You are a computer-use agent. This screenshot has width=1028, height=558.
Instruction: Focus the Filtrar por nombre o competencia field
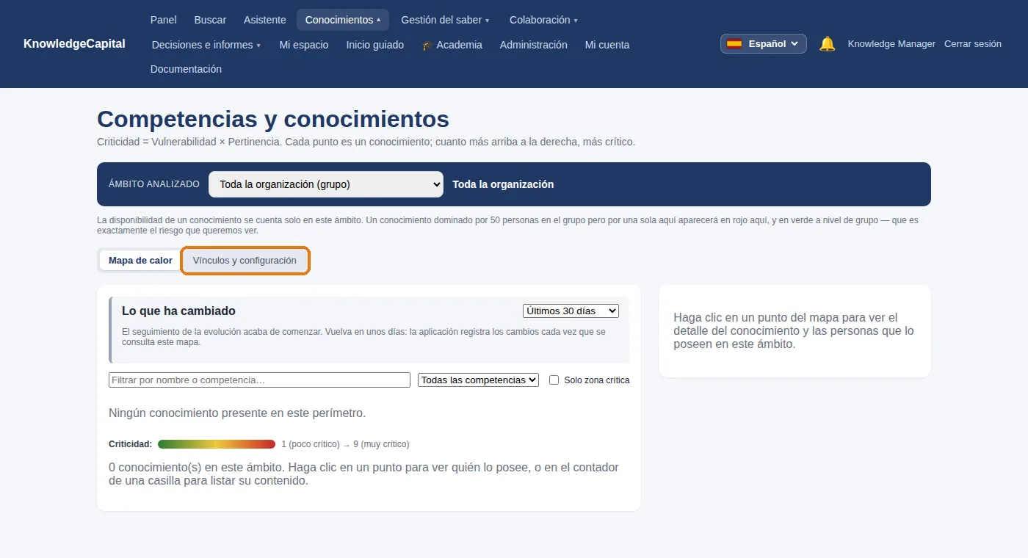[x=259, y=380]
